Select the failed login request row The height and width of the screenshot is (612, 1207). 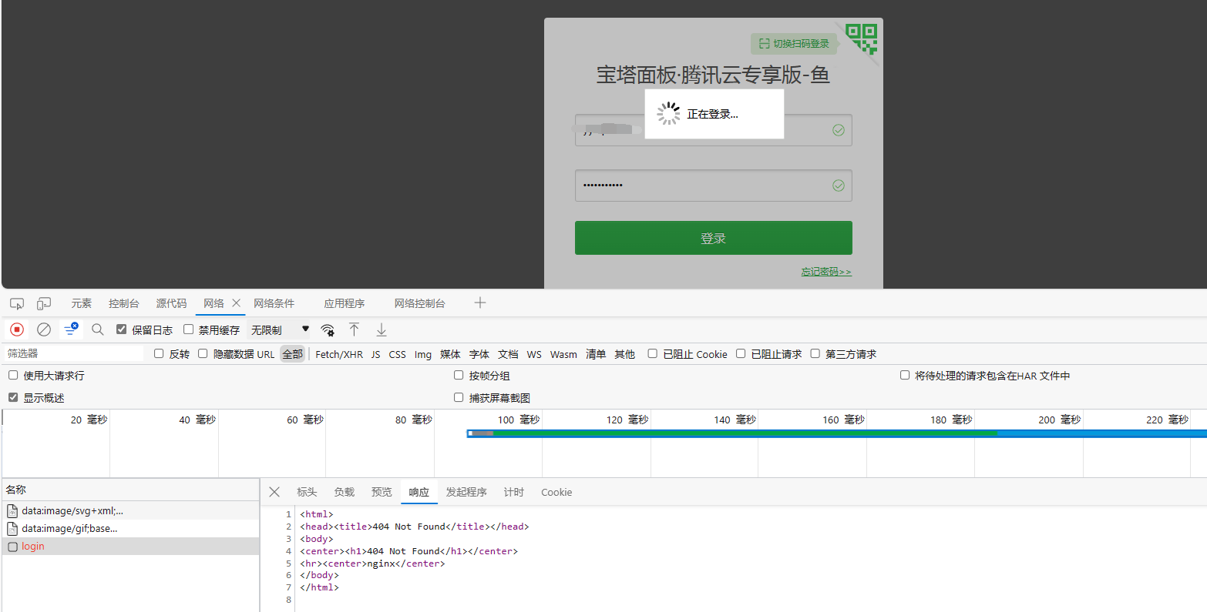(130, 546)
